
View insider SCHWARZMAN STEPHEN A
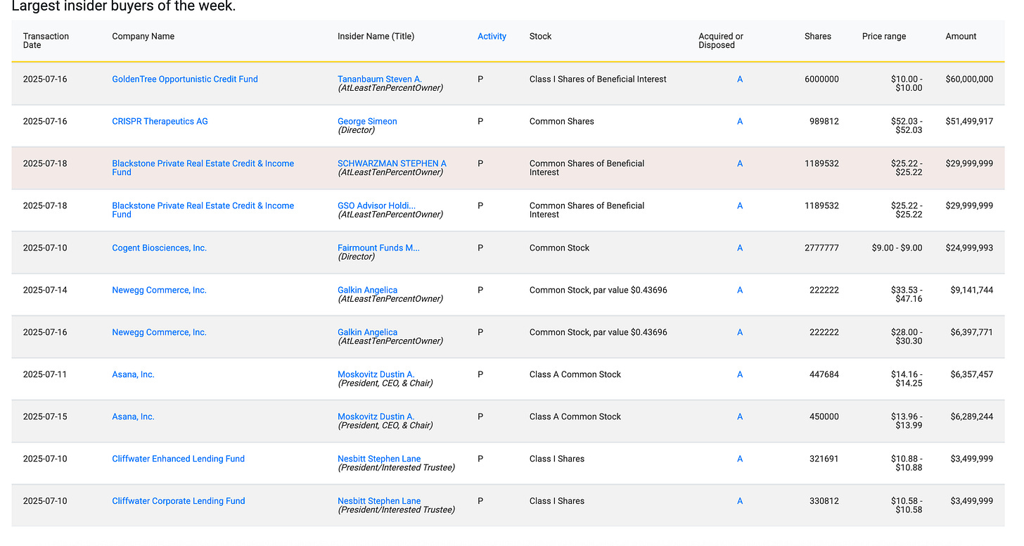point(392,164)
